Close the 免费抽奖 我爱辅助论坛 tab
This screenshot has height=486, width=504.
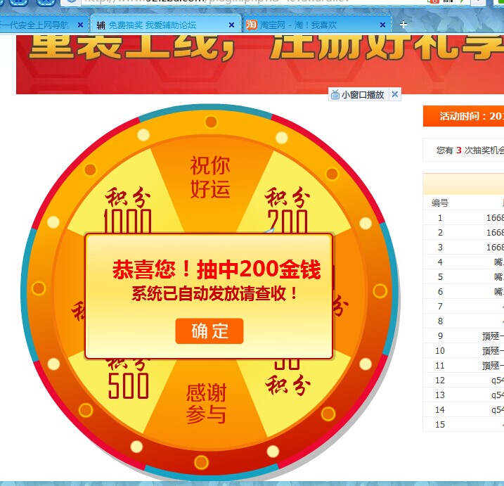tap(231, 25)
